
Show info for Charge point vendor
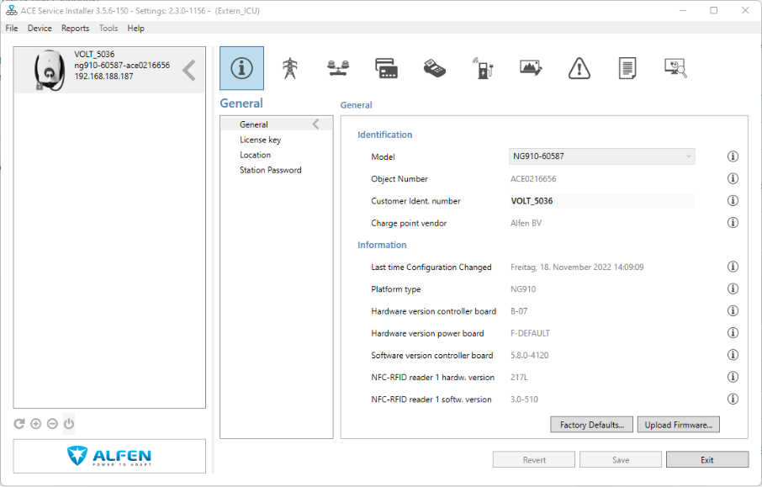pyautogui.click(x=733, y=223)
